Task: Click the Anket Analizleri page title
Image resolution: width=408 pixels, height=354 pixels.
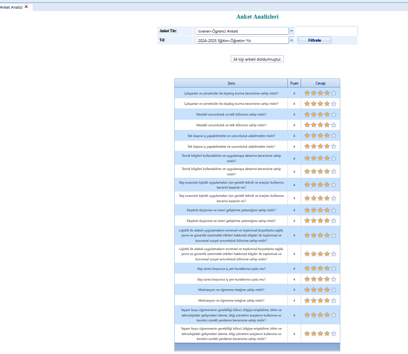Action: 257,17
